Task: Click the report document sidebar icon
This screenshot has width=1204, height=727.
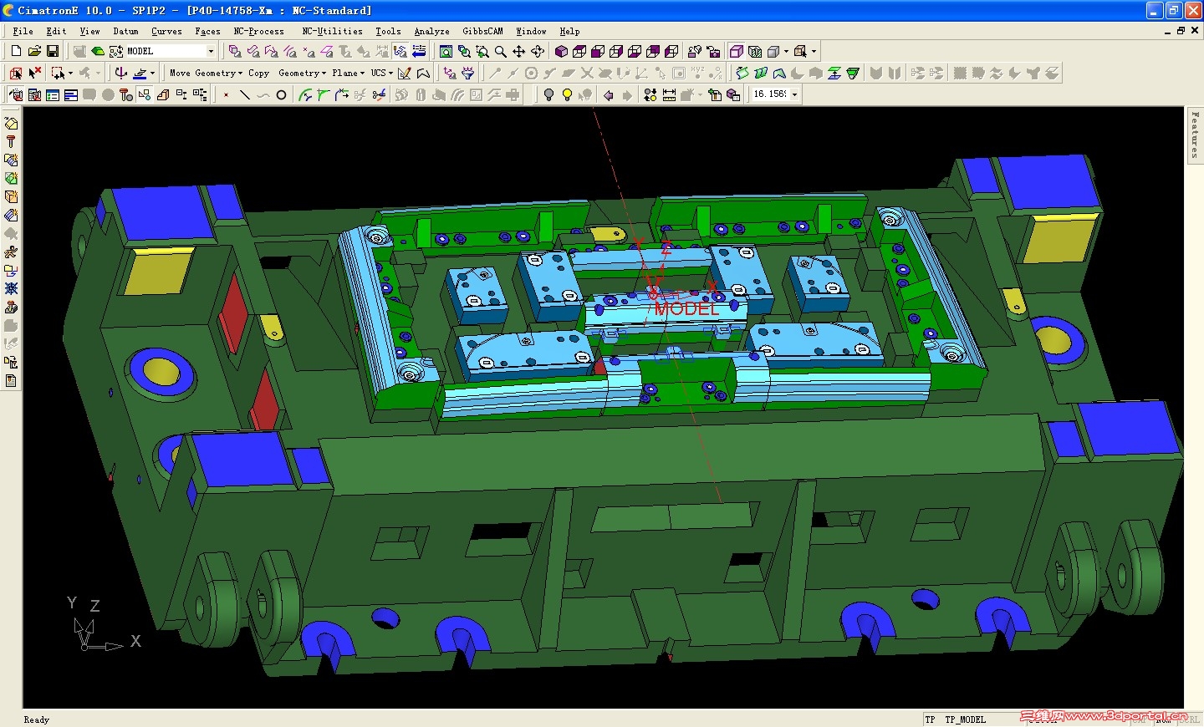Action: tap(11, 381)
